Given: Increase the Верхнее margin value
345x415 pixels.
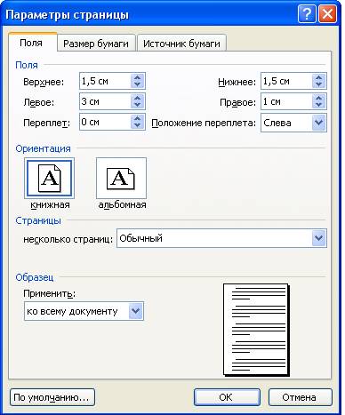Looking at the screenshot, I should [x=137, y=77].
